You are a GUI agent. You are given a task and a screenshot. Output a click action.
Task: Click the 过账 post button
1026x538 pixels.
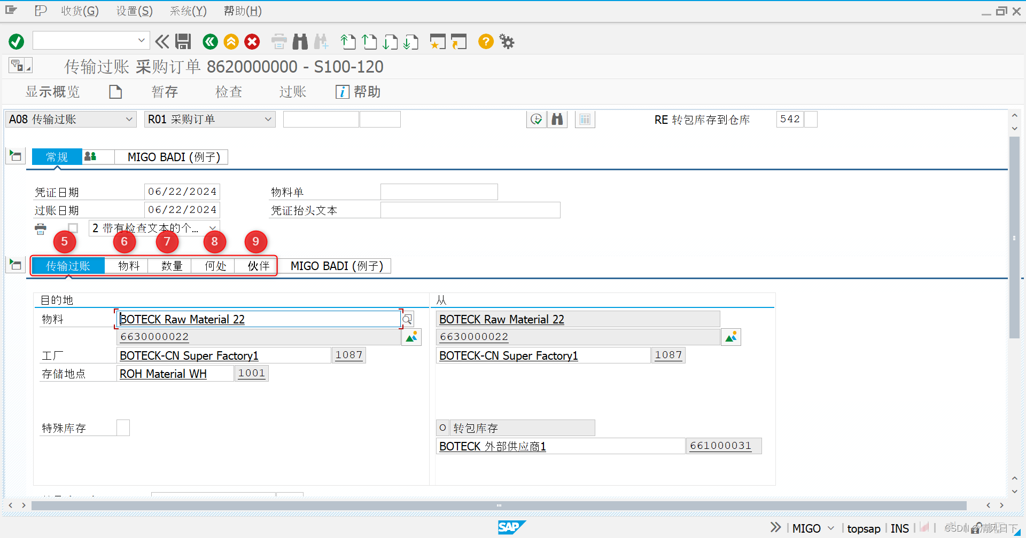click(x=292, y=92)
